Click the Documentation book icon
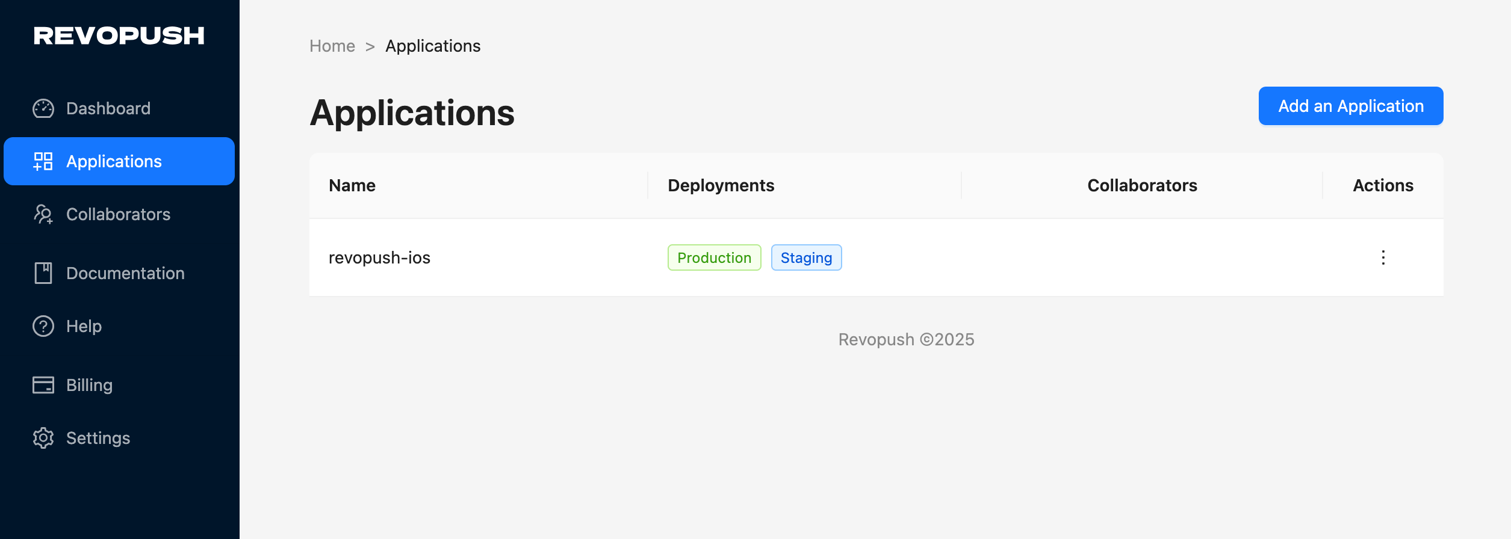 tap(43, 273)
